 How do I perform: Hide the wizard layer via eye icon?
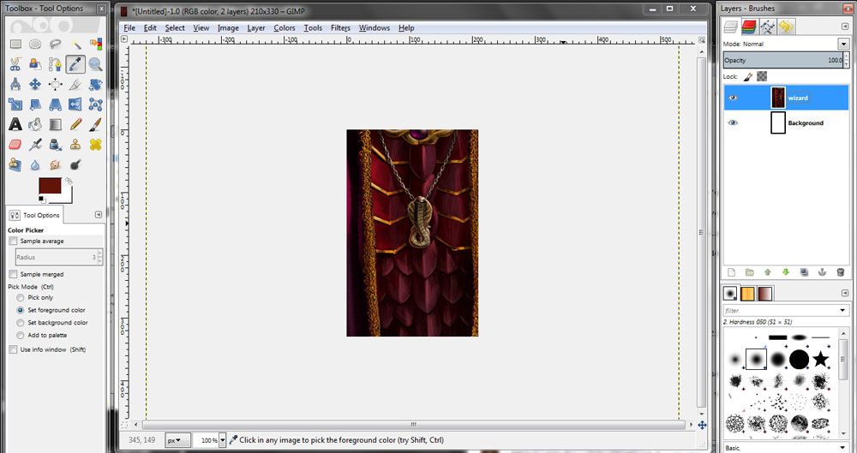(733, 98)
